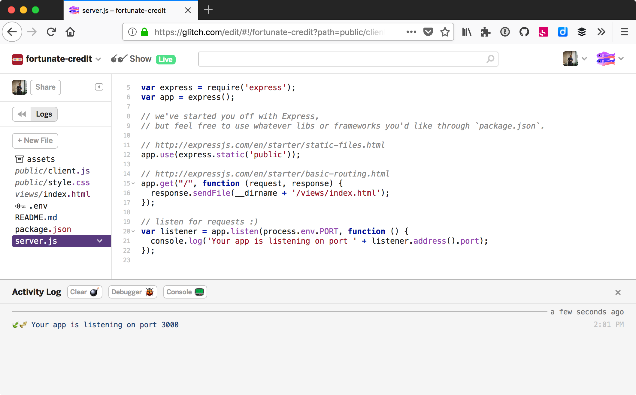Image resolution: width=636 pixels, height=395 pixels.
Task: Bookmark page with star icon
Action: point(445,32)
